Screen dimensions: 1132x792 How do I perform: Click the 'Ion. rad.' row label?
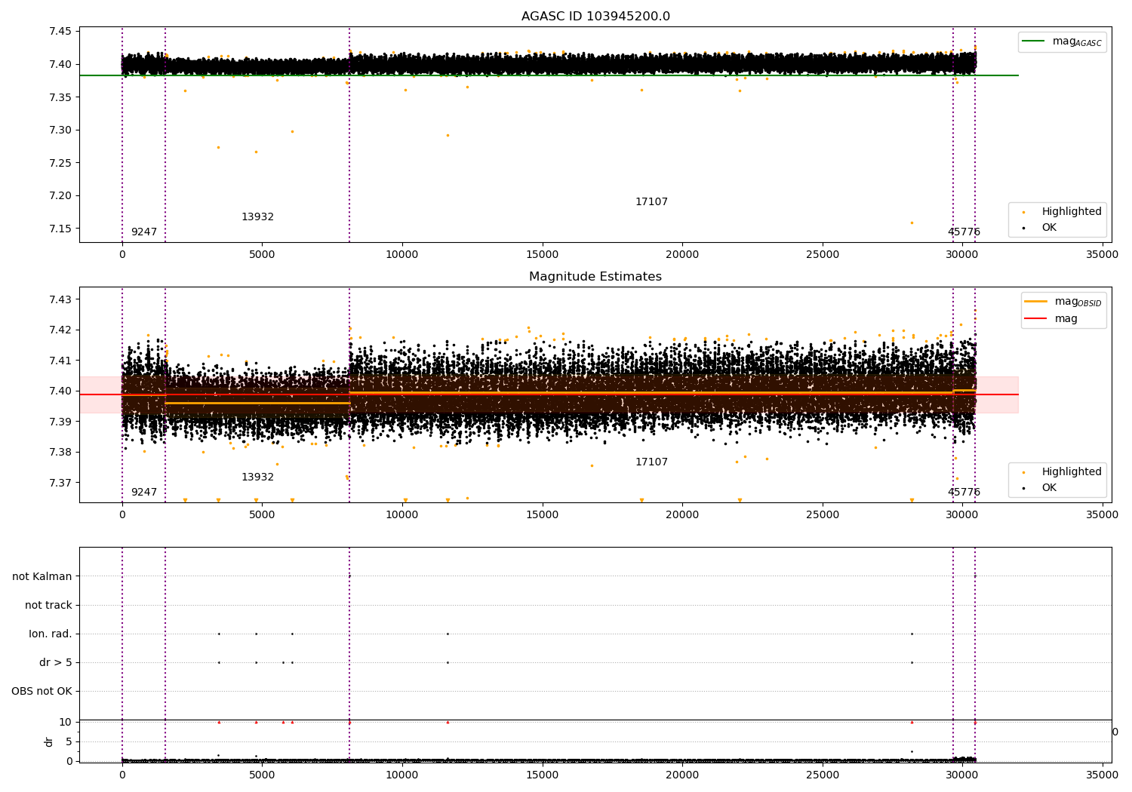pos(51,634)
